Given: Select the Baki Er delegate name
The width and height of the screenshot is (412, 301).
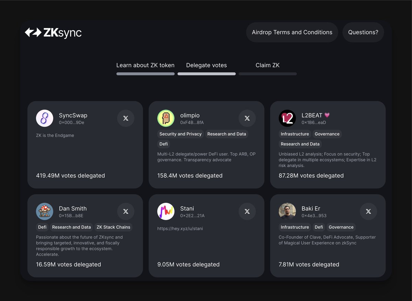Looking at the screenshot, I should [311, 208].
